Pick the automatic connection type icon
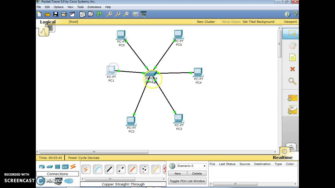 click(86, 169)
